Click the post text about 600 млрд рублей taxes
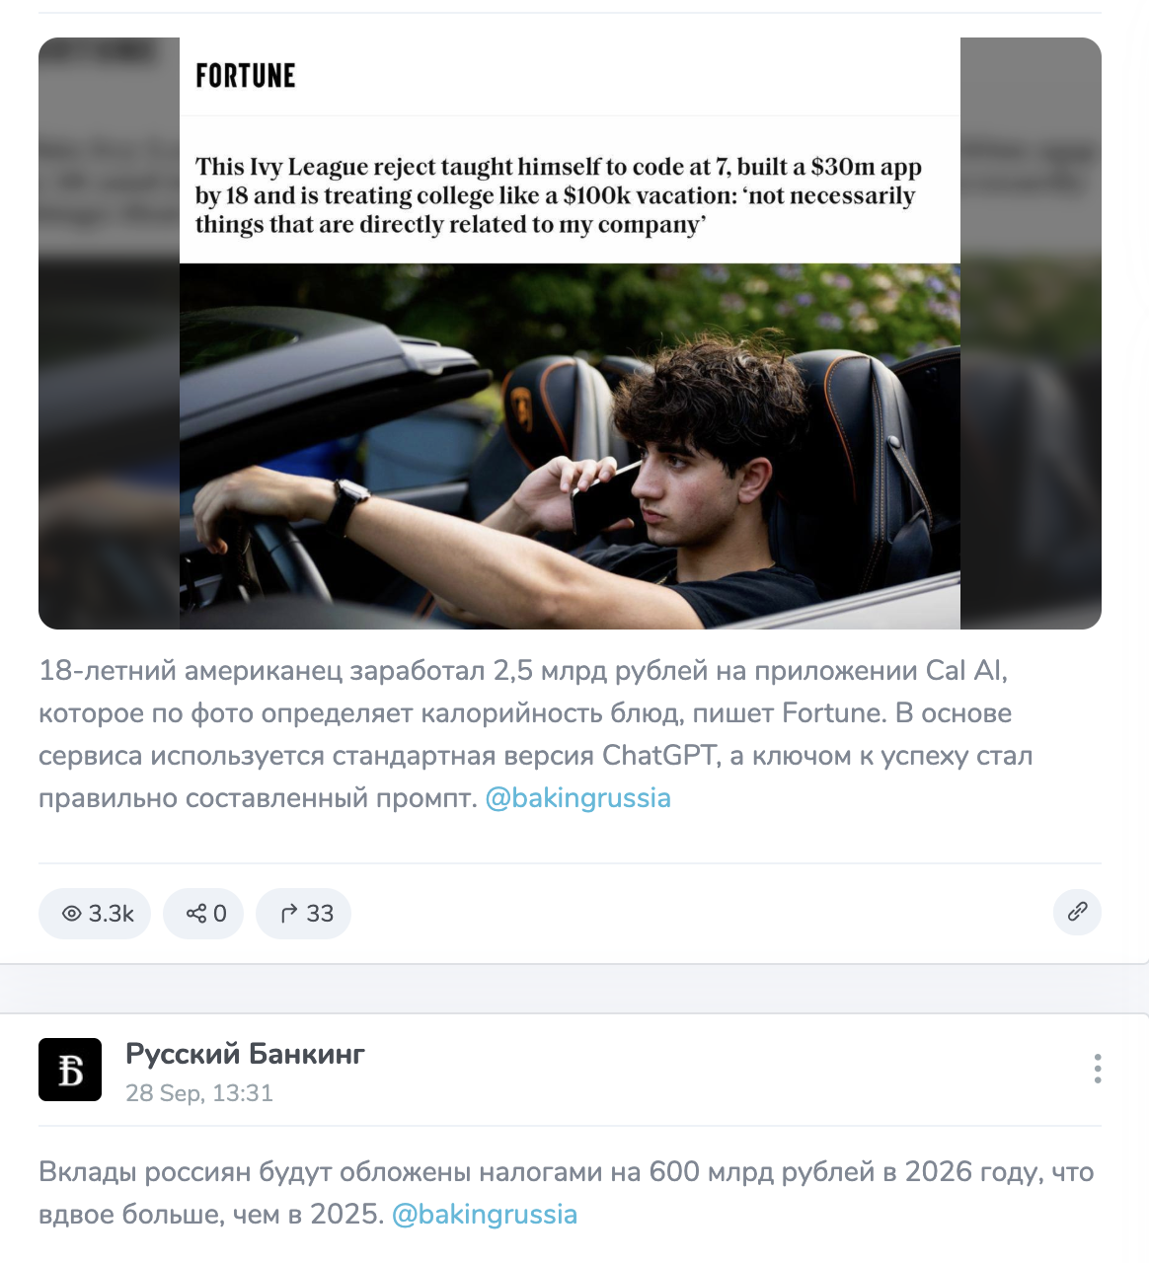Screen dimensions: 1149x1263 (566, 1193)
